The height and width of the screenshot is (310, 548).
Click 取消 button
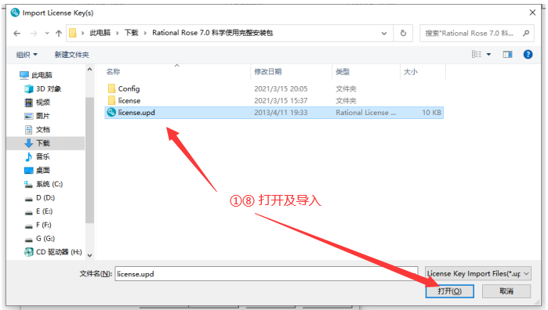[506, 291]
